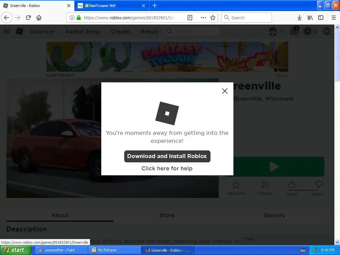The height and width of the screenshot is (255, 340).
Task: Click the Report link under the ad
Action: [282, 75]
